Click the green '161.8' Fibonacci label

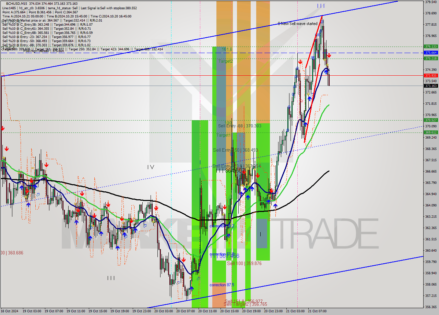tap(227, 49)
